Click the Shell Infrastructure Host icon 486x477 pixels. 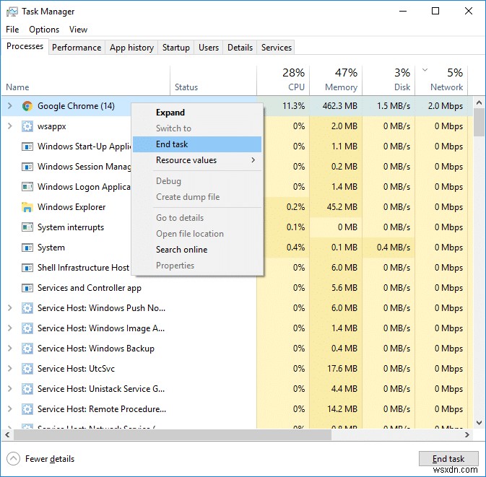pos(27,268)
